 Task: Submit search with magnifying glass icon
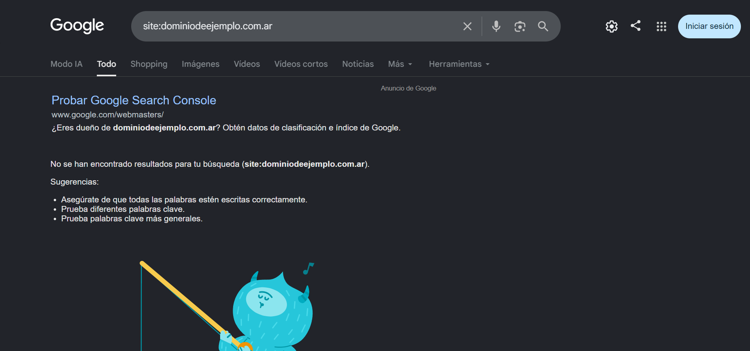click(543, 26)
